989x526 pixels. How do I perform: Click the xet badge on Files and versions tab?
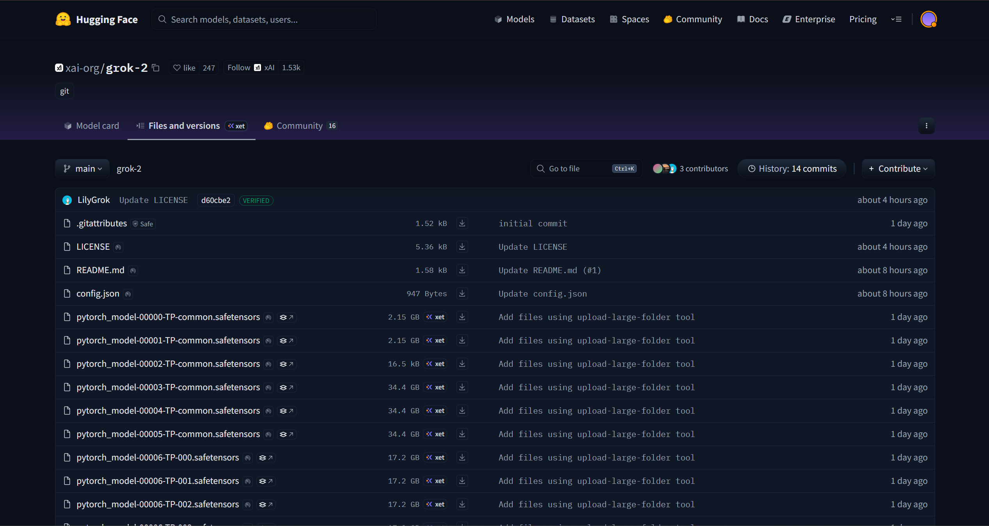[236, 126]
